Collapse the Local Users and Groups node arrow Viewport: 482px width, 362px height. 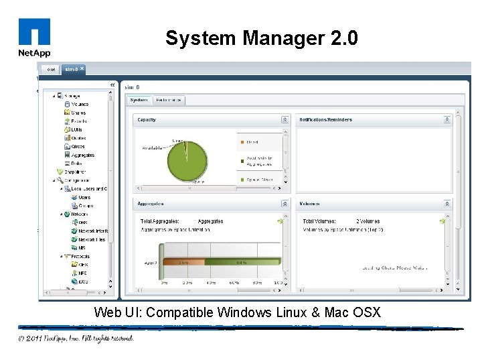click(x=61, y=188)
